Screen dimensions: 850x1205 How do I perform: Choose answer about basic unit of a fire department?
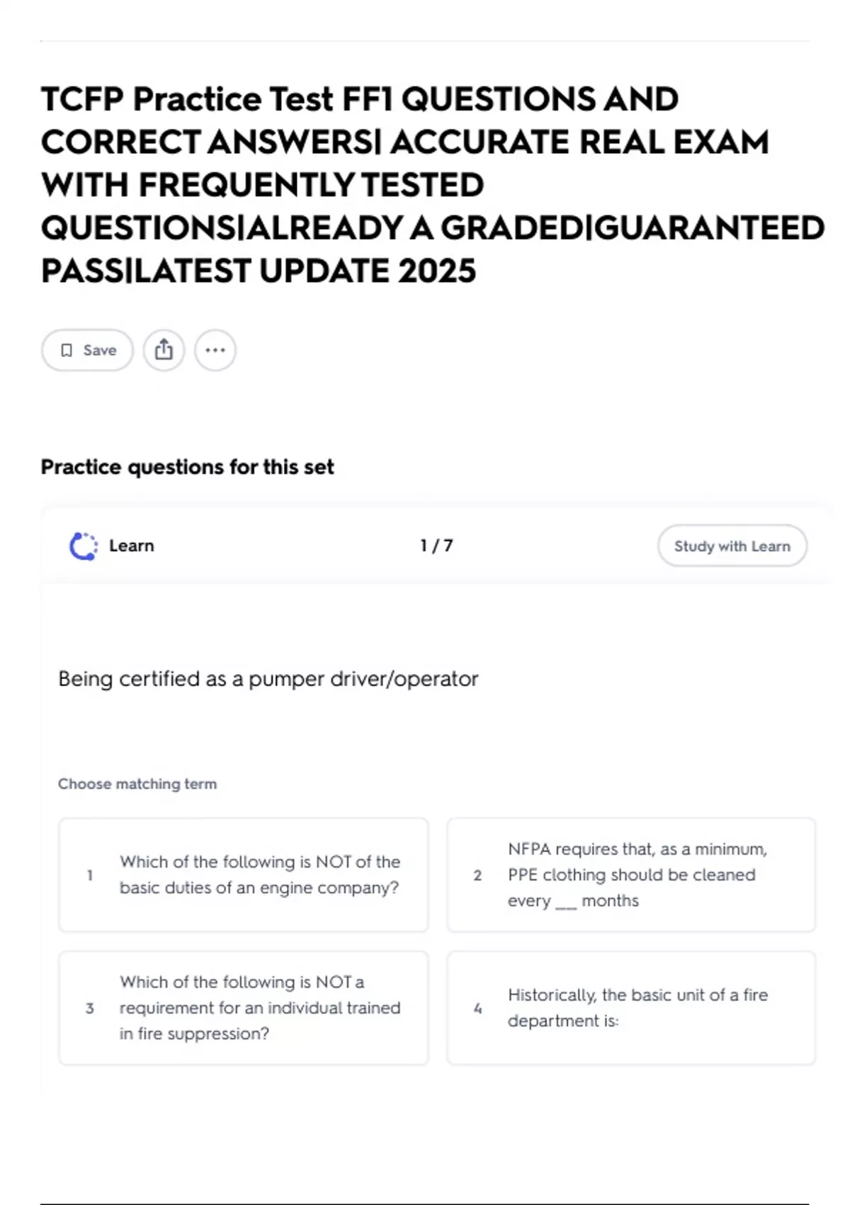point(631,1008)
